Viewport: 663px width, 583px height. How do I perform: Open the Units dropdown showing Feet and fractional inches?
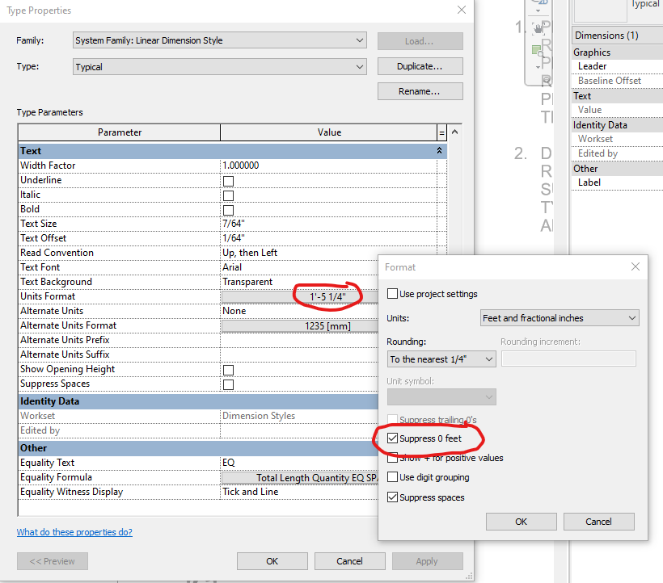pyautogui.click(x=559, y=318)
